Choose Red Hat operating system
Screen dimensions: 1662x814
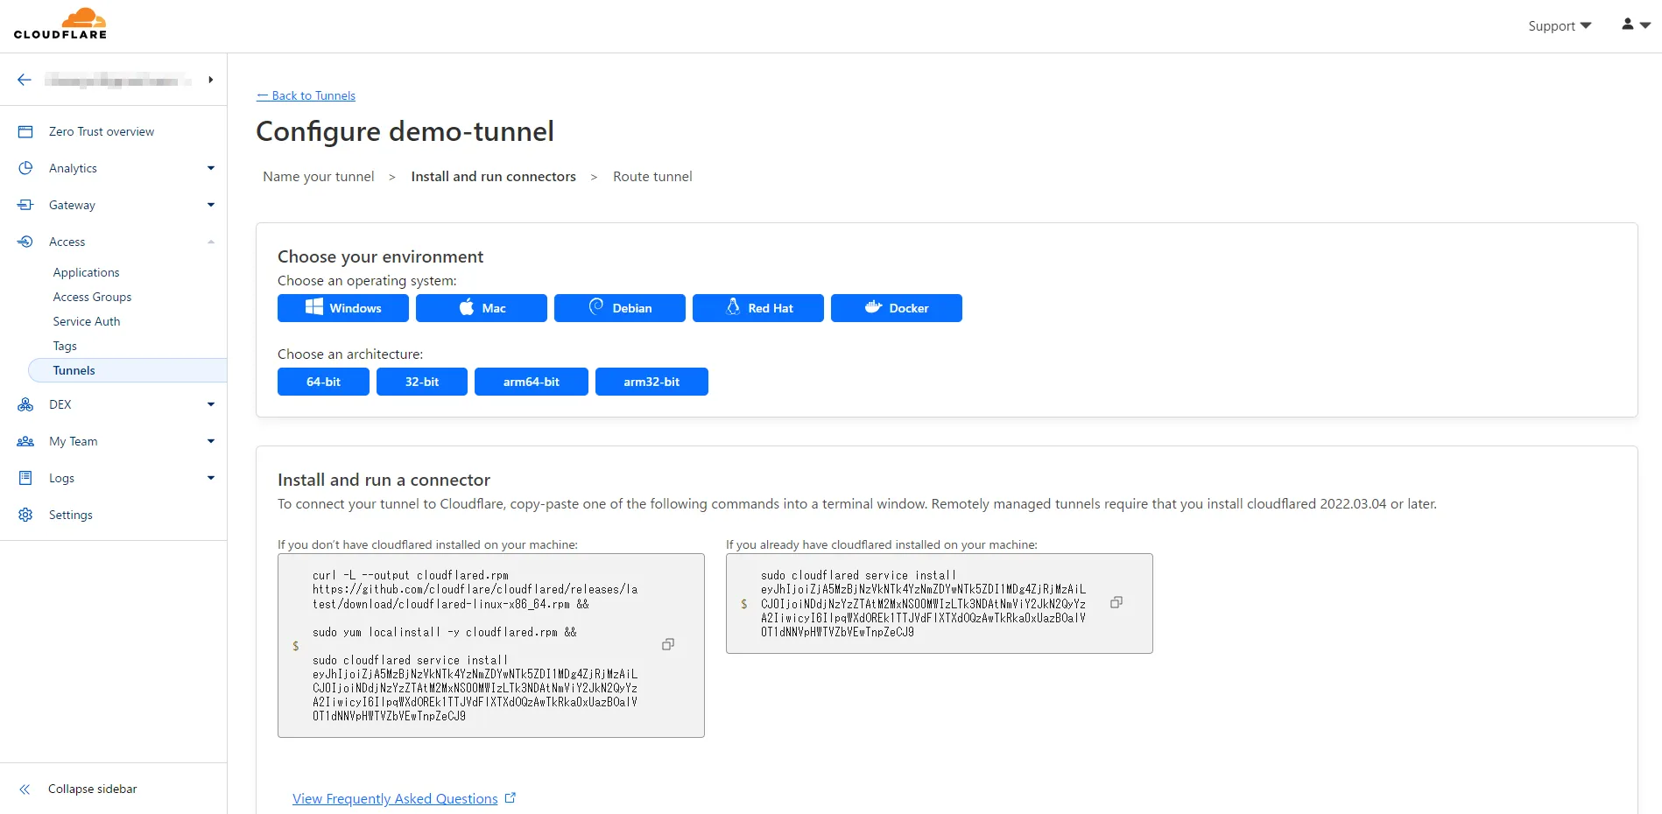[x=758, y=308]
